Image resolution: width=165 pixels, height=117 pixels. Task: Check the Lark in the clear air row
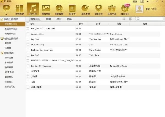point(28,50)
